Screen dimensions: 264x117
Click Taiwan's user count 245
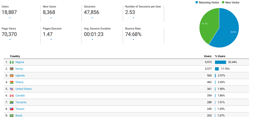(209, 109)
